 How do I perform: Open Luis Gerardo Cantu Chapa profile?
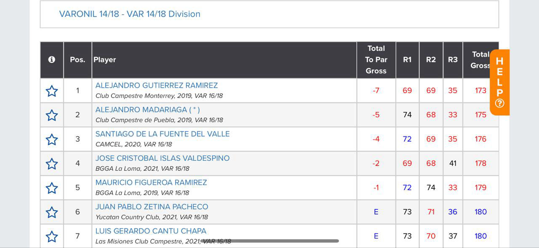pos(151,231)
